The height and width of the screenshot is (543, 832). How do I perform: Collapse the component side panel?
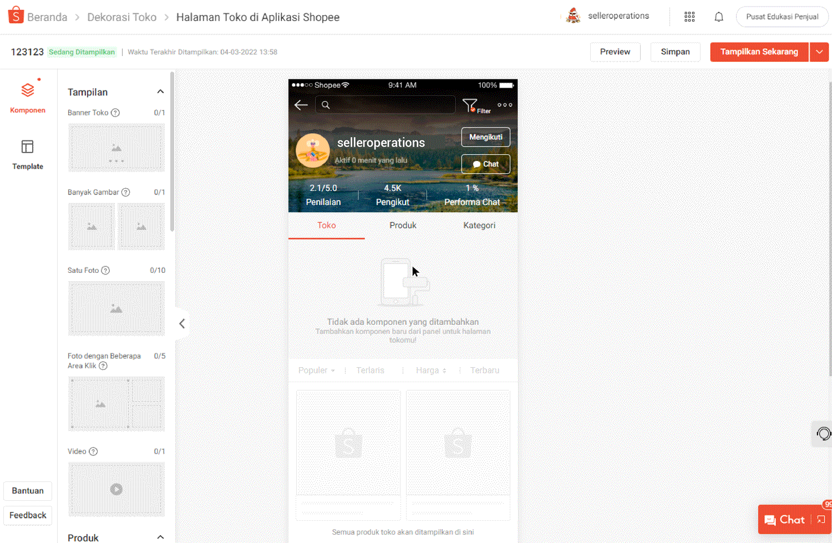182,323
